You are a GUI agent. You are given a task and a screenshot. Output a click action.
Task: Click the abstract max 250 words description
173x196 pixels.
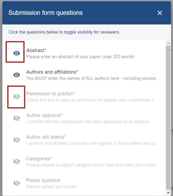tap(80, 56)
